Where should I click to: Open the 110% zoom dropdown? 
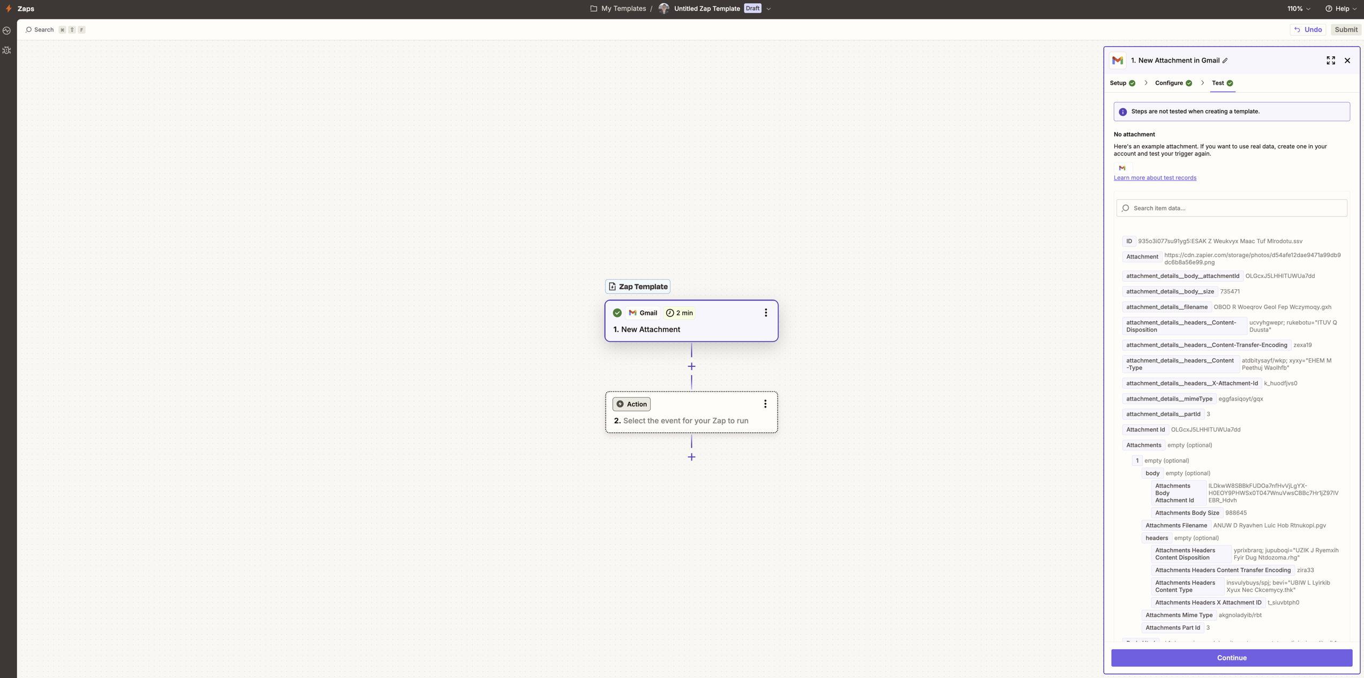click(x=1299, y=9)
